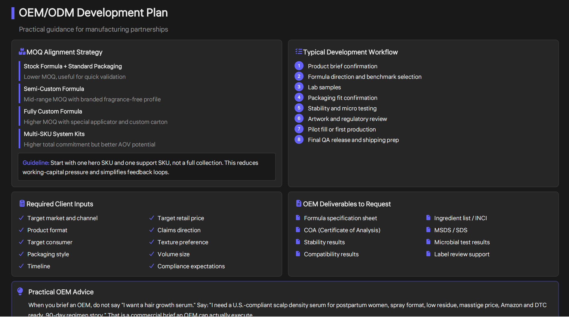Expand the Fully Custom Formula entry
The image size is (569, 317).
(53, 111)
